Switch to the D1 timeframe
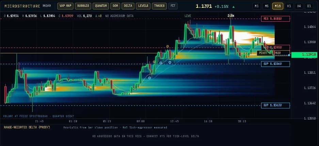This screenshot has width=319, height=146. coord(309,6)
